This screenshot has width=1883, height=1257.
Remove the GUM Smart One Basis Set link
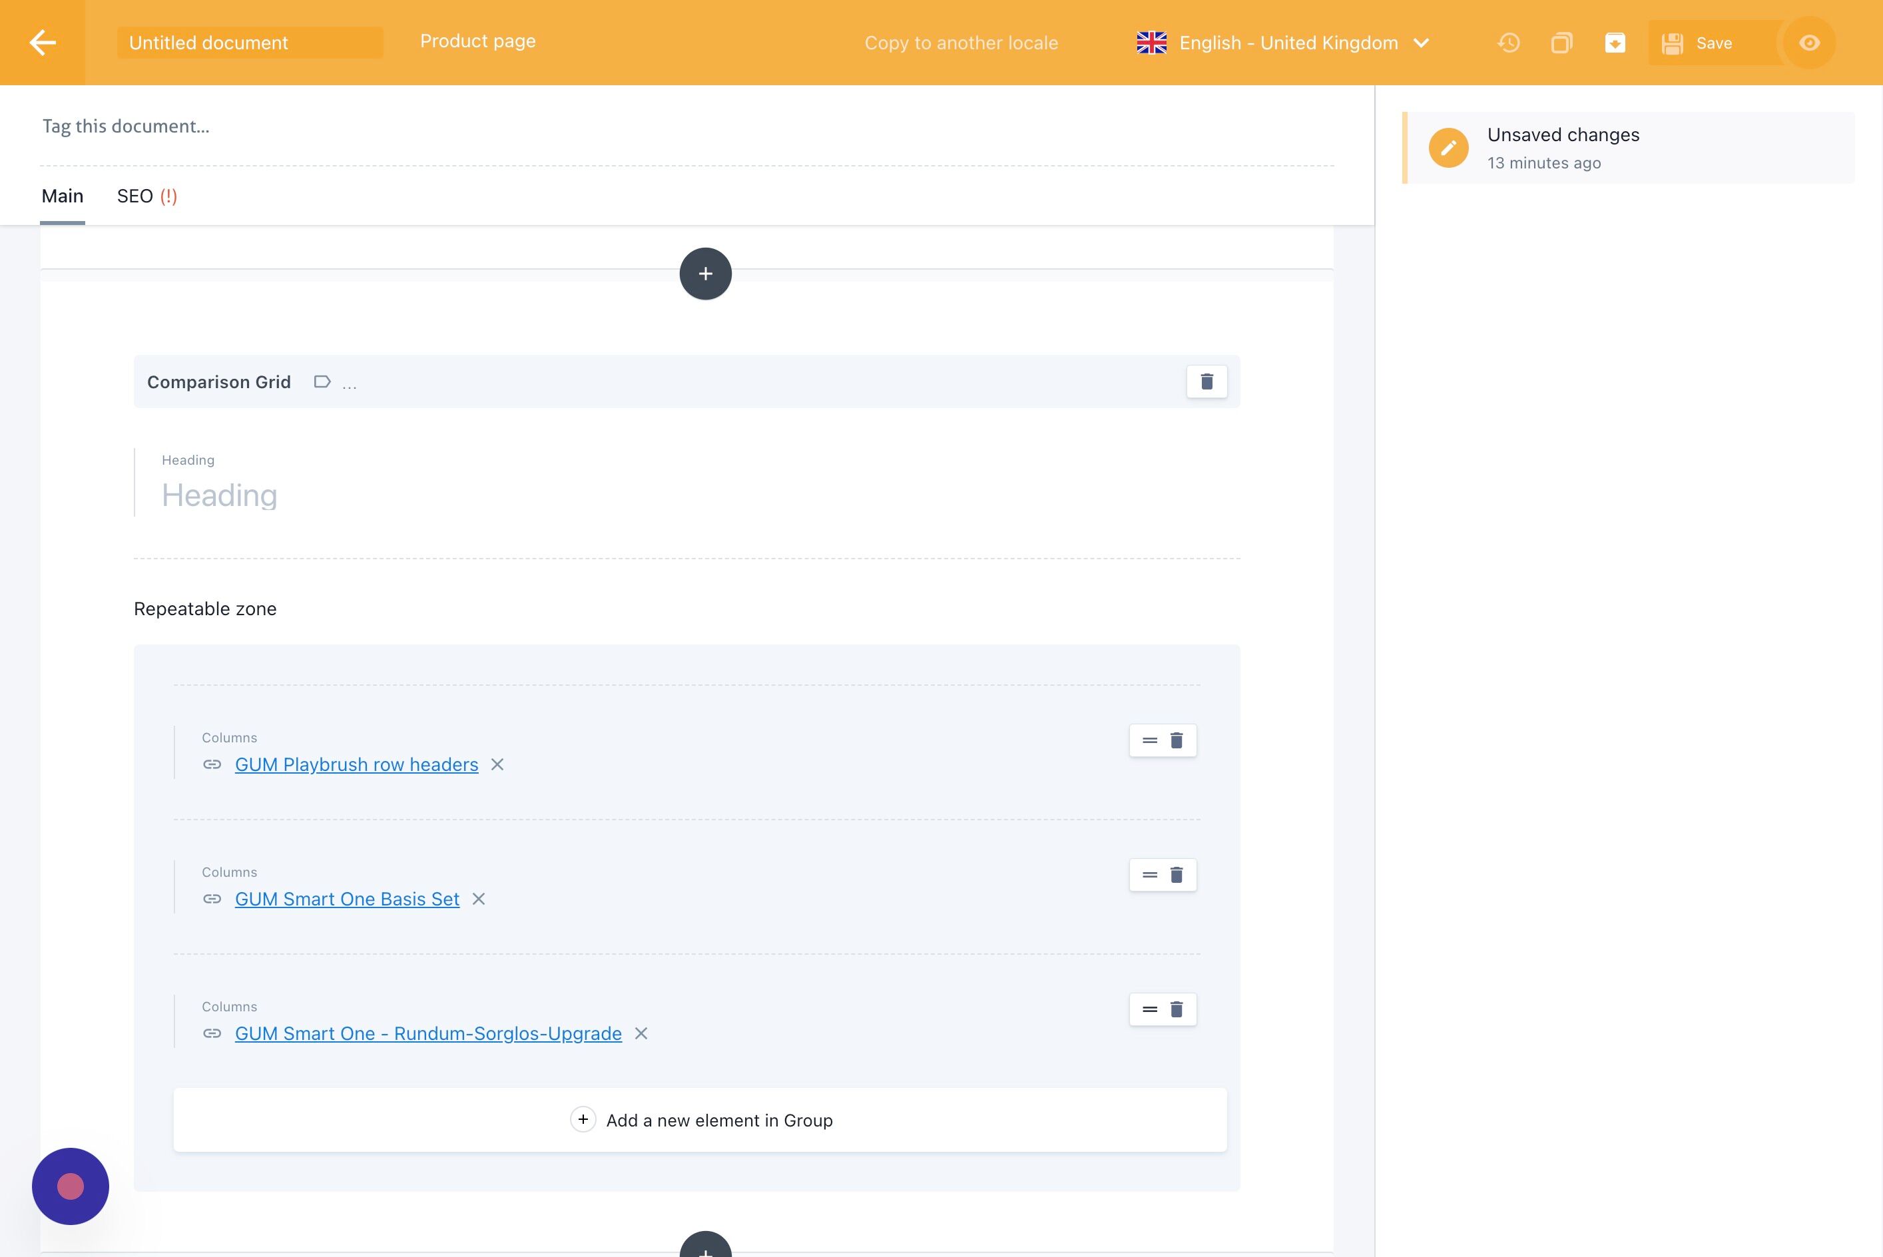point(479,899)
